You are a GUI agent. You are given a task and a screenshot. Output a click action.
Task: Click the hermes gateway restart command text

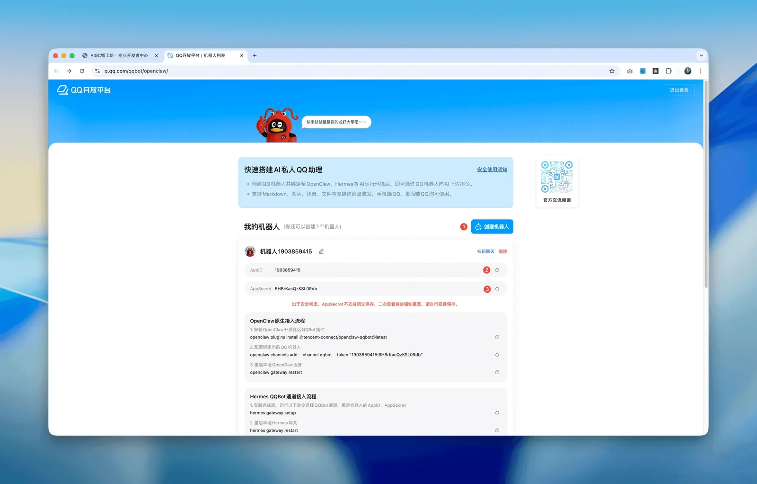tap(274, 430)
